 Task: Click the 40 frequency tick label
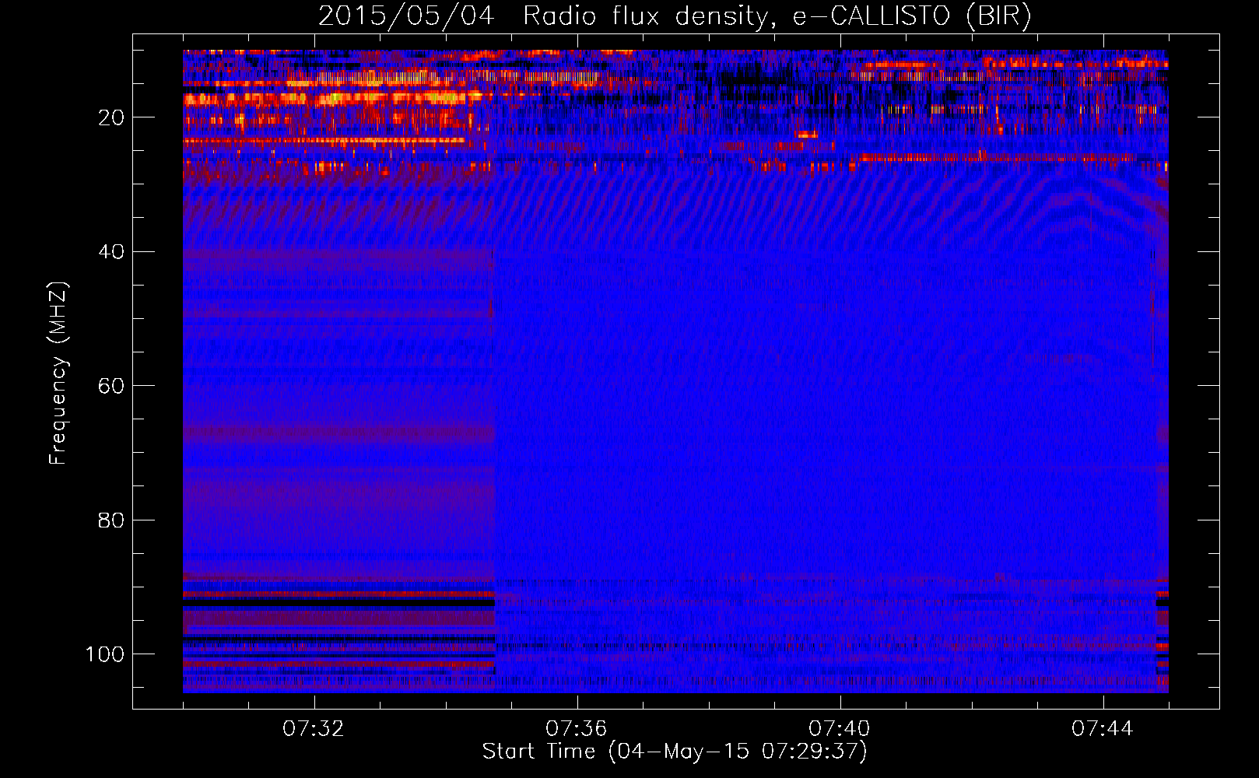(111, 252)
